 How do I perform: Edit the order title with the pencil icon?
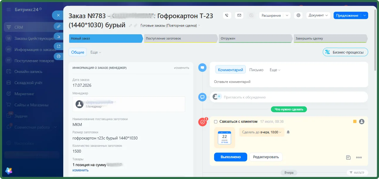(131, 25)
